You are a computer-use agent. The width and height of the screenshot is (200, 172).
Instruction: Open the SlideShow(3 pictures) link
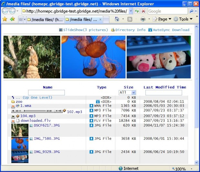point(84,30)
